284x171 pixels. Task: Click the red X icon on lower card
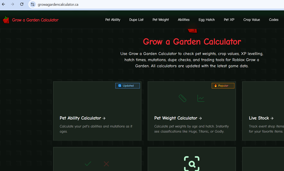tap(106, 164)
